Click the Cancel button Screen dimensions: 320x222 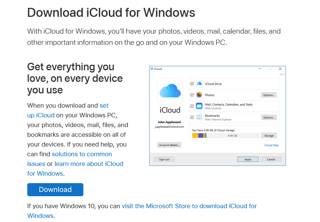coord(271,159)
